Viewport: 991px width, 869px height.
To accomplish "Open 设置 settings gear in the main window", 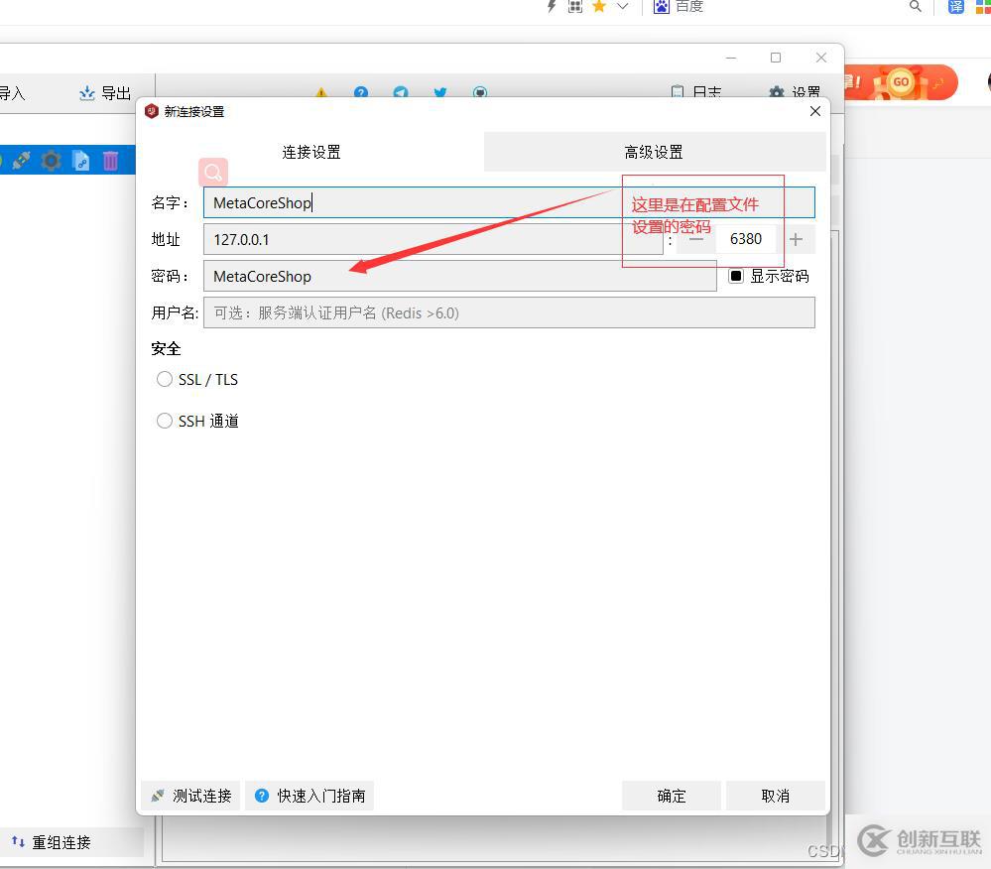I will coord(795,92).
